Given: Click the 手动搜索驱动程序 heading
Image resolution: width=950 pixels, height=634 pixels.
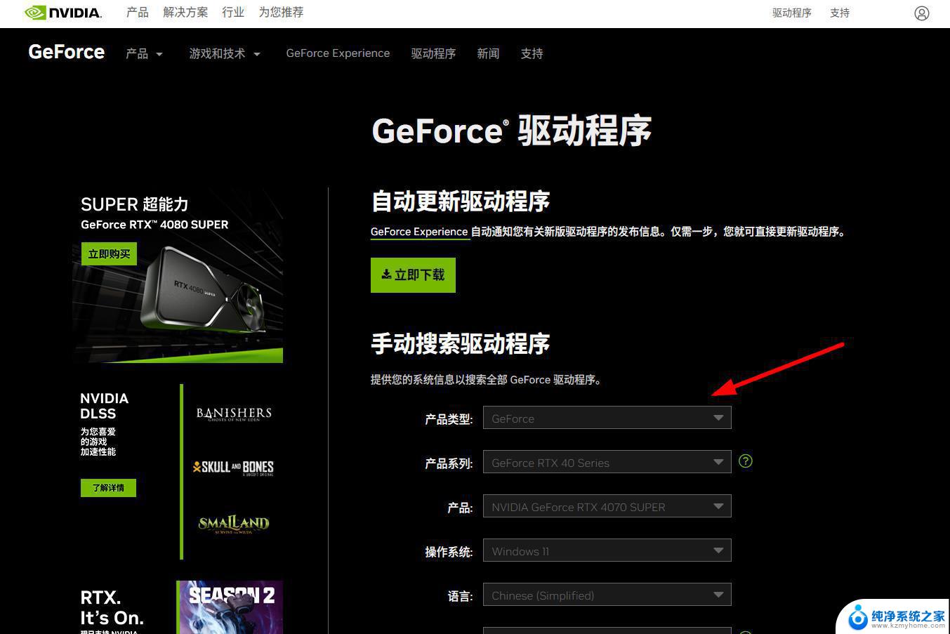Looking at the screenshot, I should pos(460,344).
